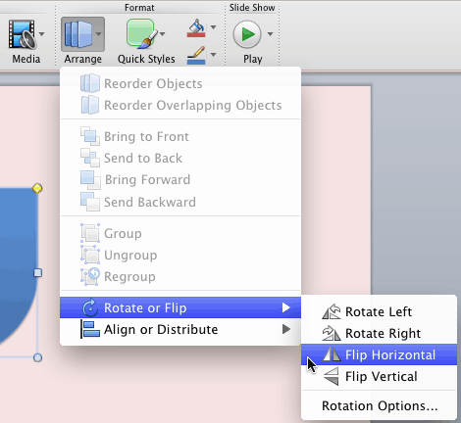The height and width of the screenshot is (423, 461).
Task: Click the Media film icon
Action: [22, 34]
